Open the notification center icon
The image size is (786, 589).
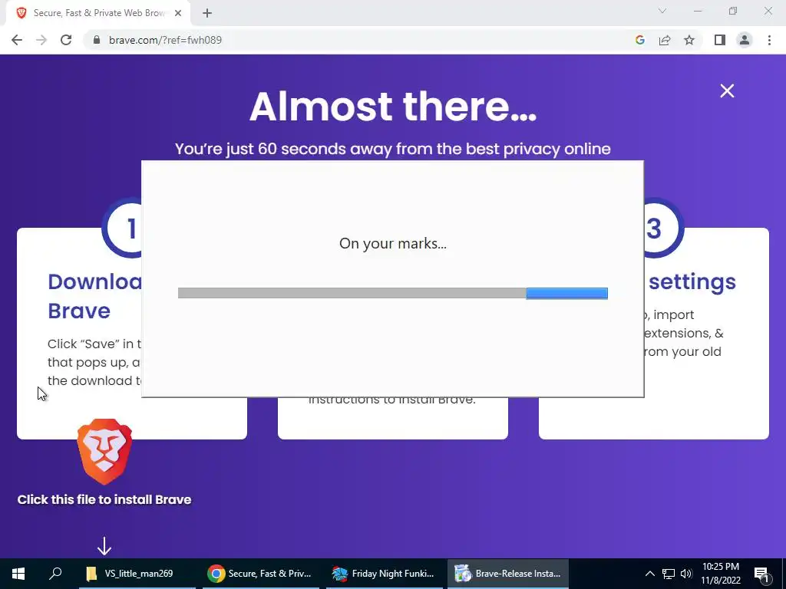click(762, 574)
